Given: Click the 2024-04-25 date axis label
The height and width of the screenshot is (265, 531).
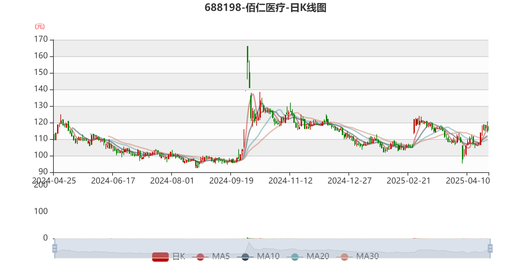Looking at the screenshot, I should 54,181.
